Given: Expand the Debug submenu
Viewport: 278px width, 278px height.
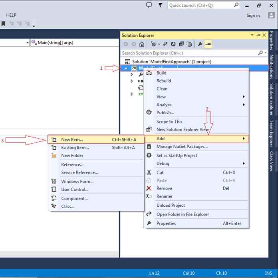Looking at the screenshot, I should pos(196,163).
